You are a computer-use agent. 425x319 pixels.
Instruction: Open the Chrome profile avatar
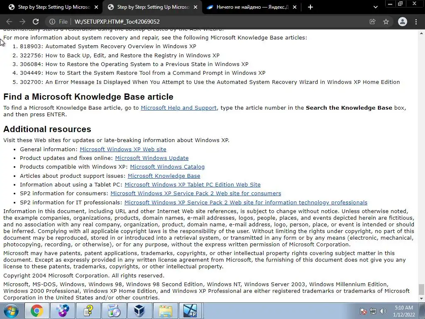tap(403, 22)
